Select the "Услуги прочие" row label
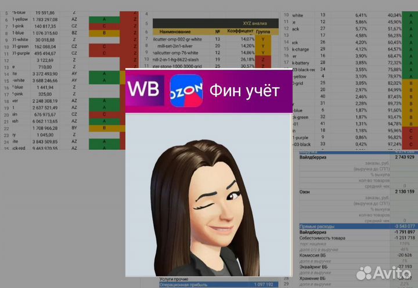 pos(174,279)
